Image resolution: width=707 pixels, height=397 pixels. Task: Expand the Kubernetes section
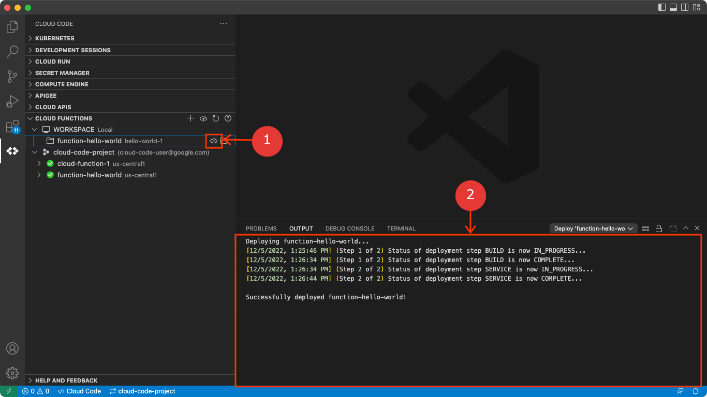(130, 38)
